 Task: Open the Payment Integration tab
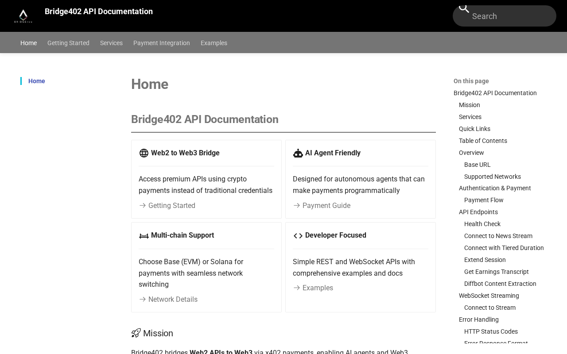[x=162, y=43]
